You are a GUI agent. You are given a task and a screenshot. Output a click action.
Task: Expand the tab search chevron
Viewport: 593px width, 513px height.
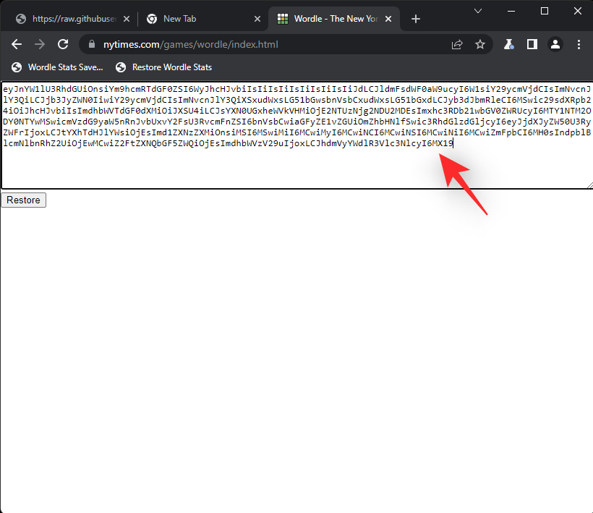(478, 11)
